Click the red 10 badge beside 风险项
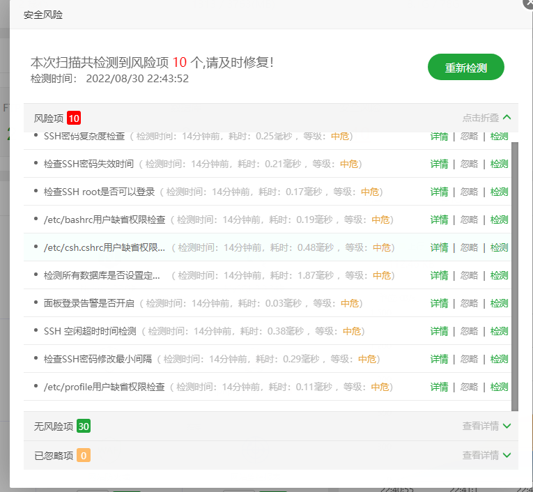Image resolution: width=533 pixels, height=492 pixels. click(x=74, y=118)
